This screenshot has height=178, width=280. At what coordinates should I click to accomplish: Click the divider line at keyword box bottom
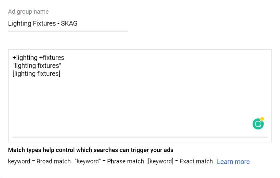click(x=140, y=137)
